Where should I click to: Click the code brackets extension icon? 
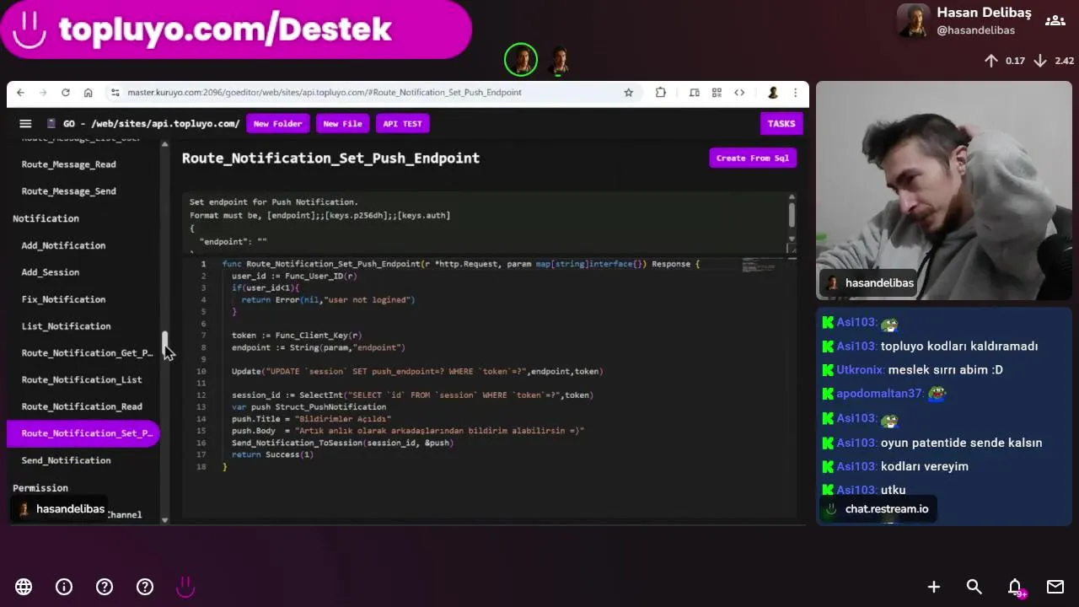739,93
